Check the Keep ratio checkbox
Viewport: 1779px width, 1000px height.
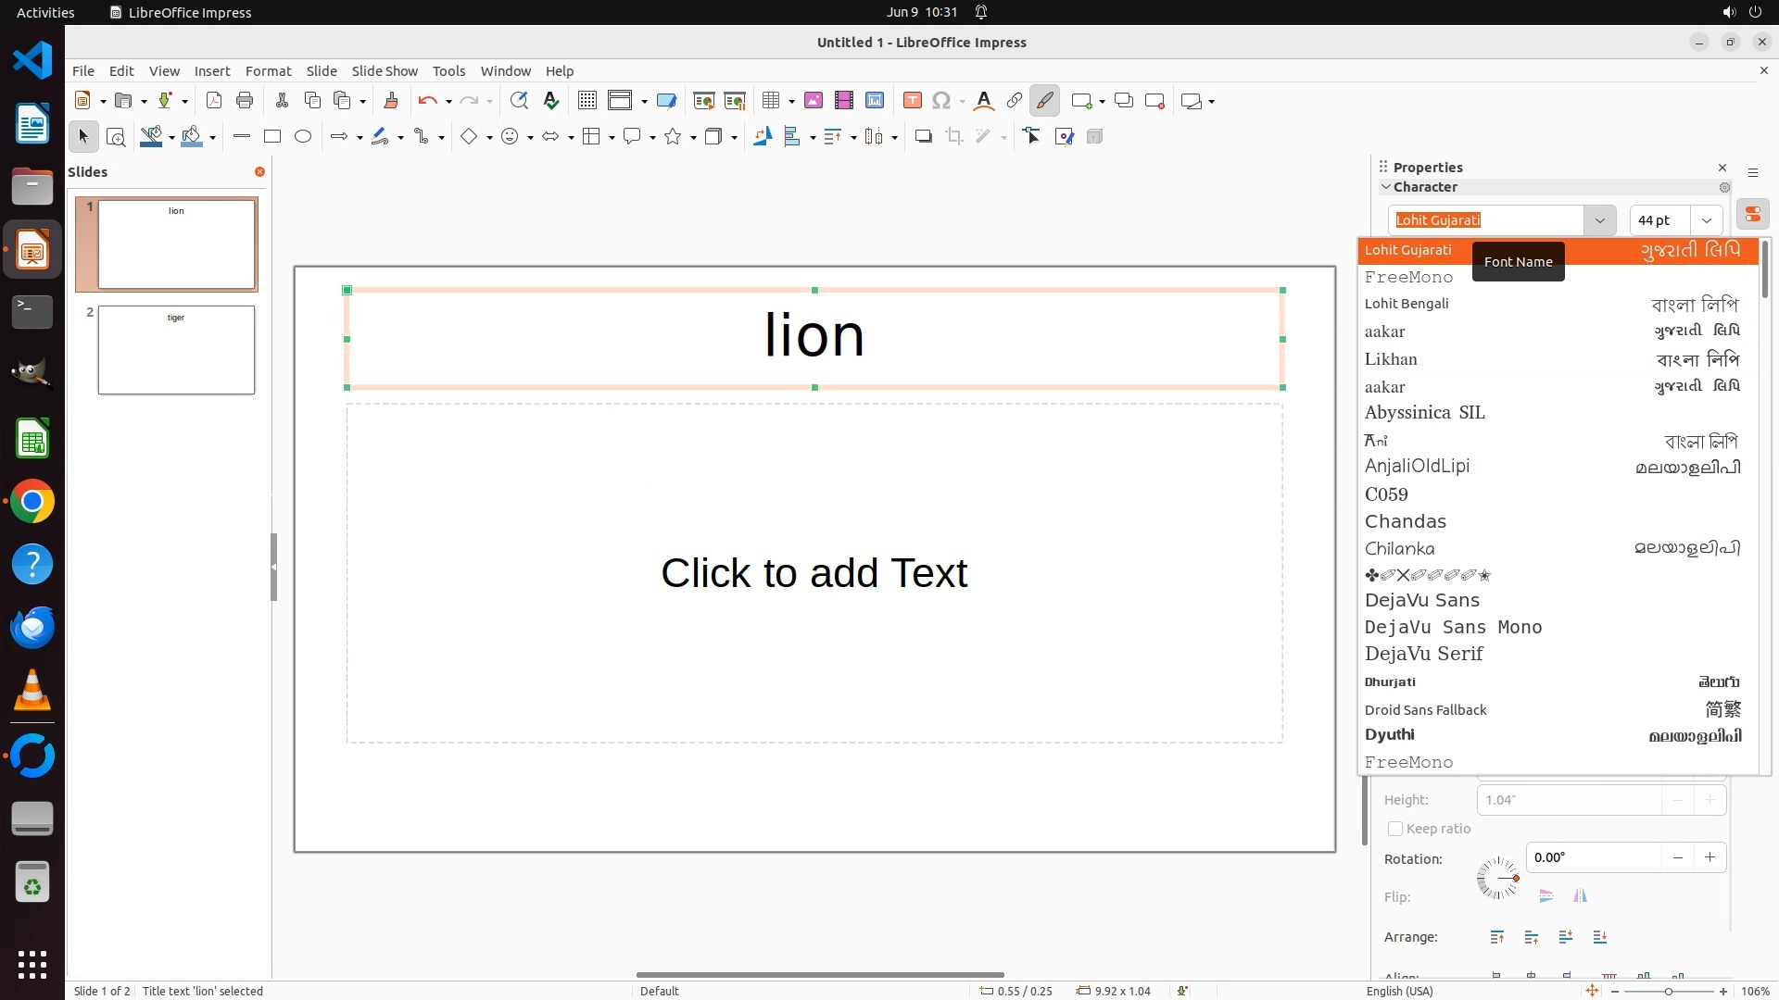(1395, 829)
